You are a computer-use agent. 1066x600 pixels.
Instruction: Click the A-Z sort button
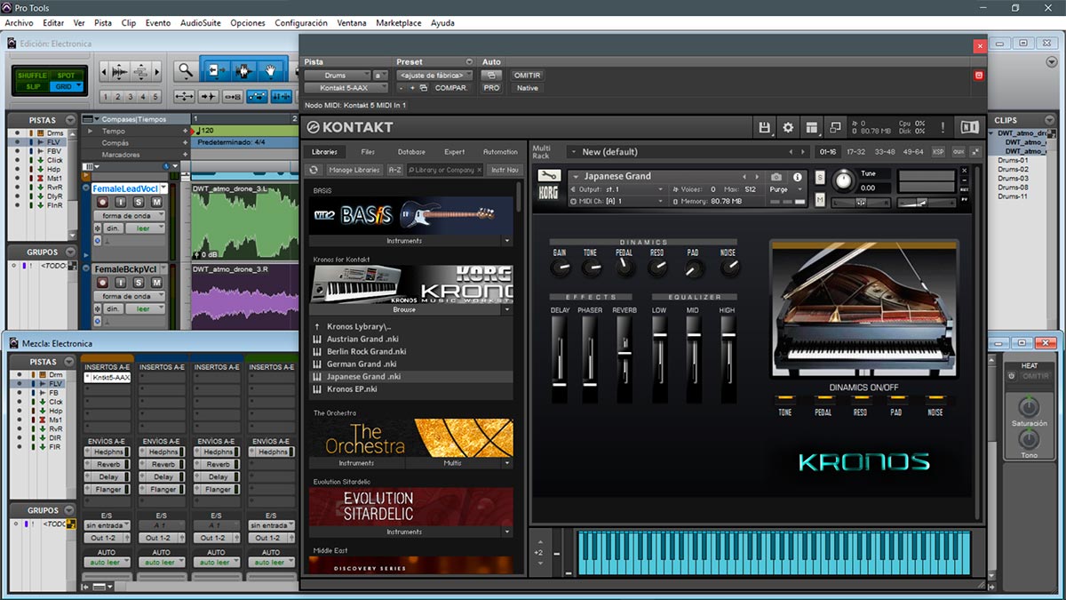point(395,170)
